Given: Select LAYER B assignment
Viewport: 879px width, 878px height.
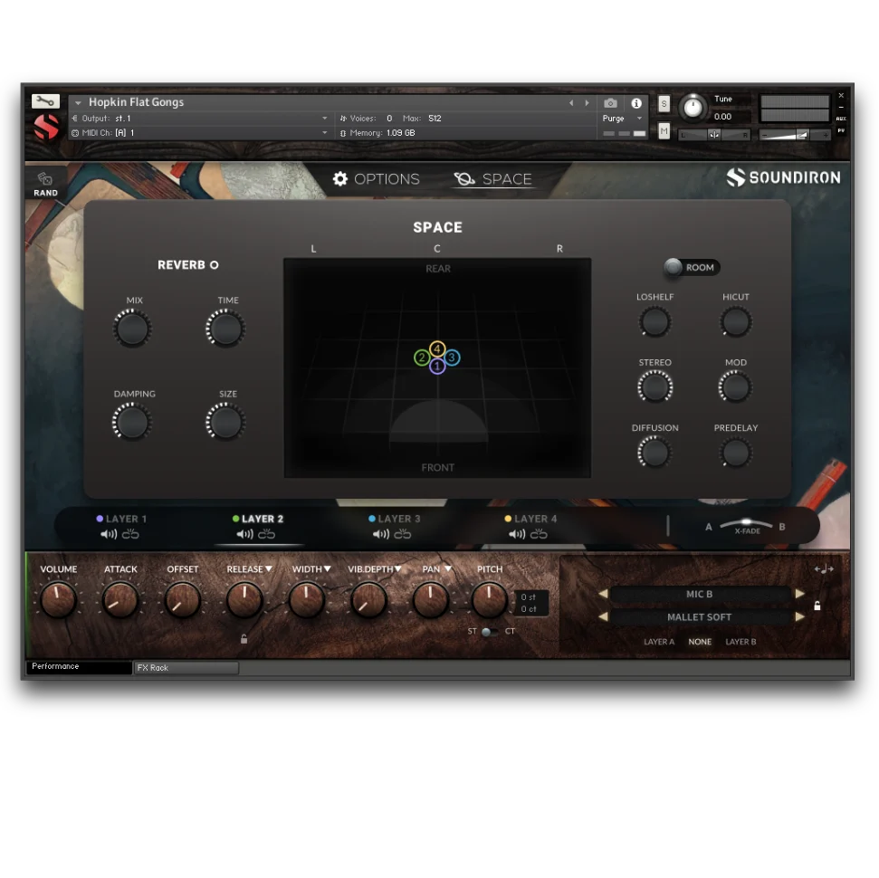Looking at the screenshot, I should [x=740, y=642].
